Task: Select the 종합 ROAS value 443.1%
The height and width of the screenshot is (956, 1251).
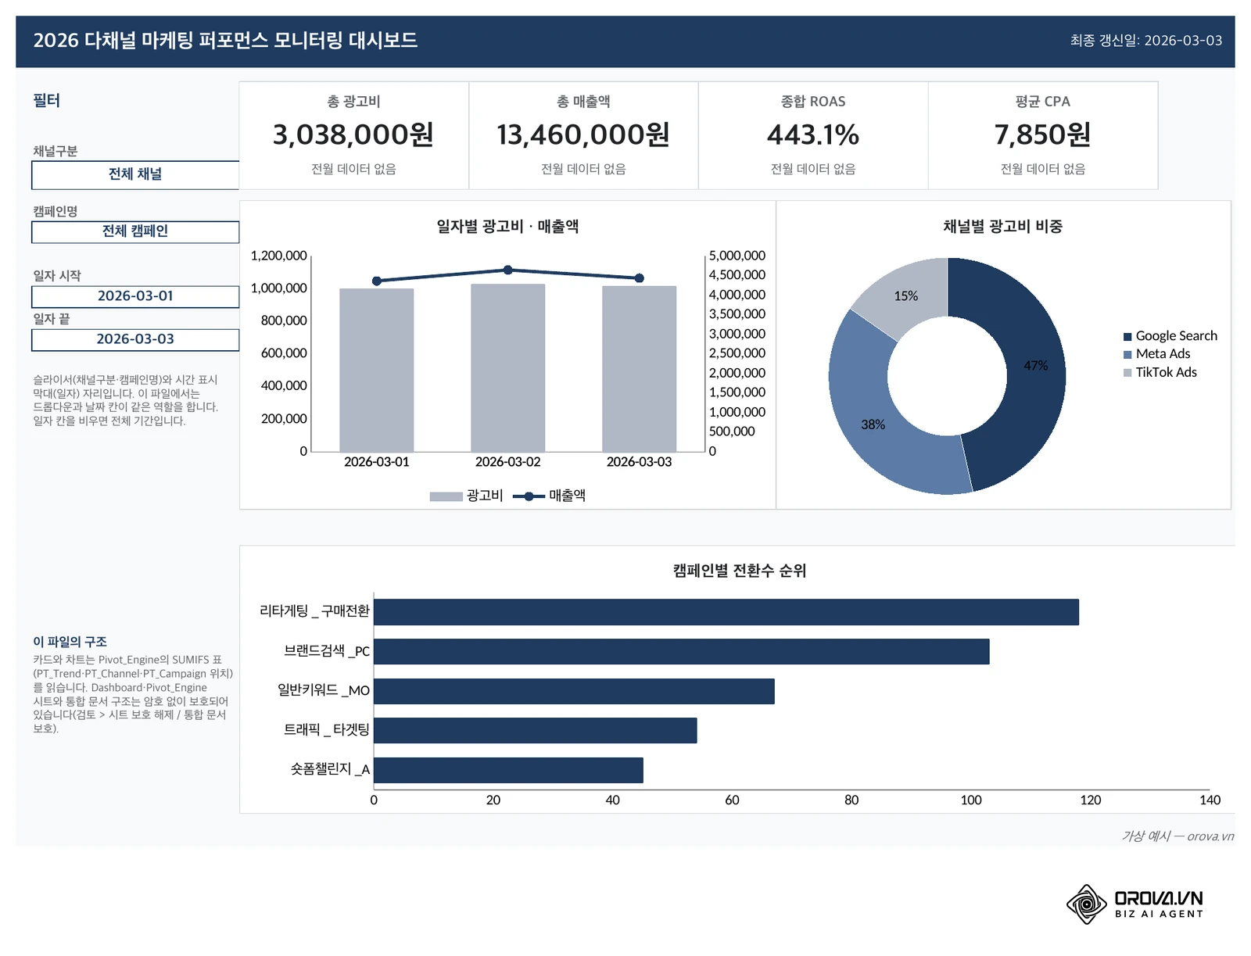Action: click(813, 134)
